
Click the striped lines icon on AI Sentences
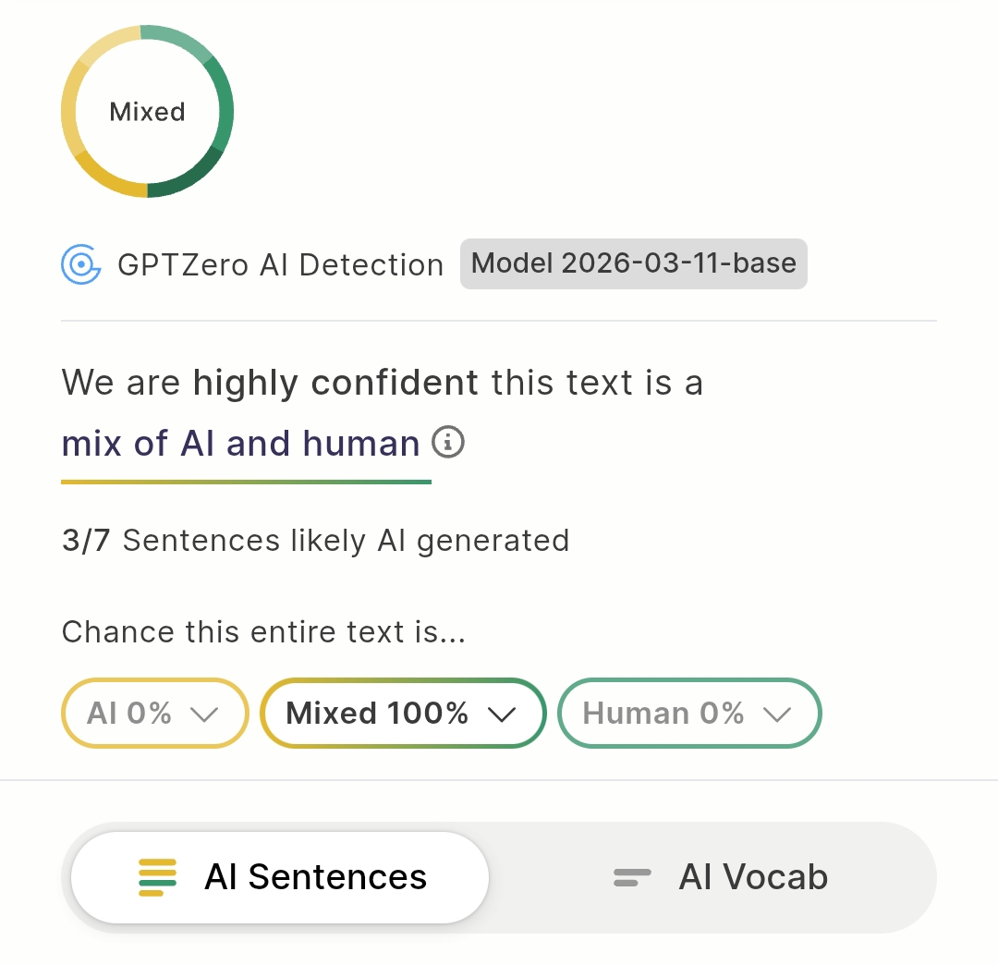[158, 877]
